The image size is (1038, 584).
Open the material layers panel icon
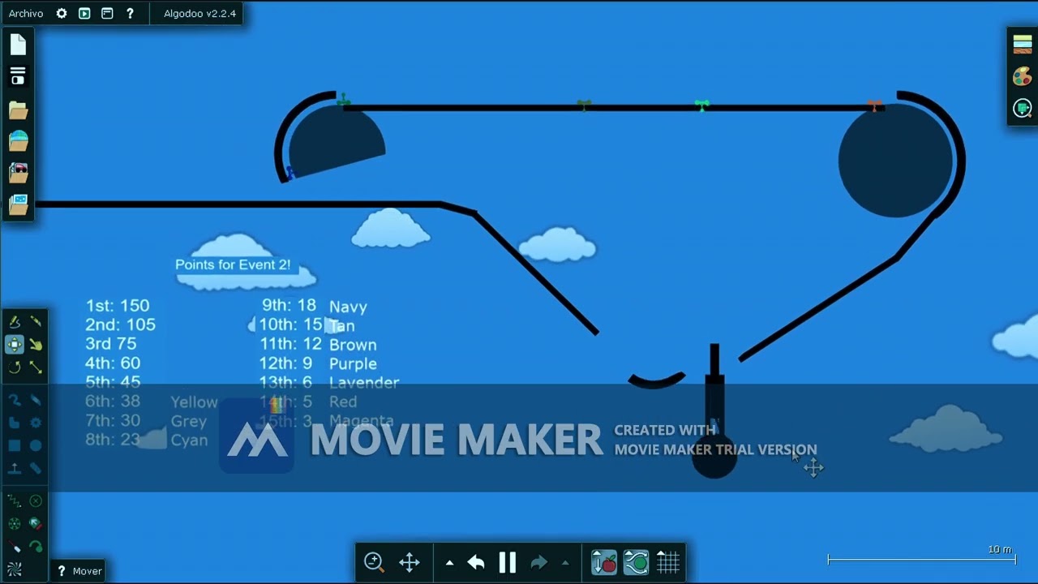click(1023, 45)
